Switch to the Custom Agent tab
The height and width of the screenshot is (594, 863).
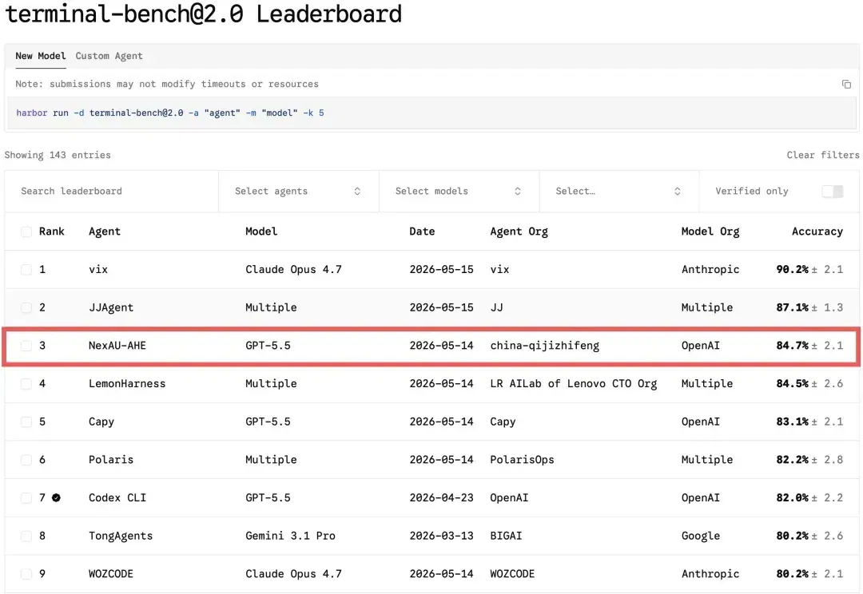coord(109,56)
